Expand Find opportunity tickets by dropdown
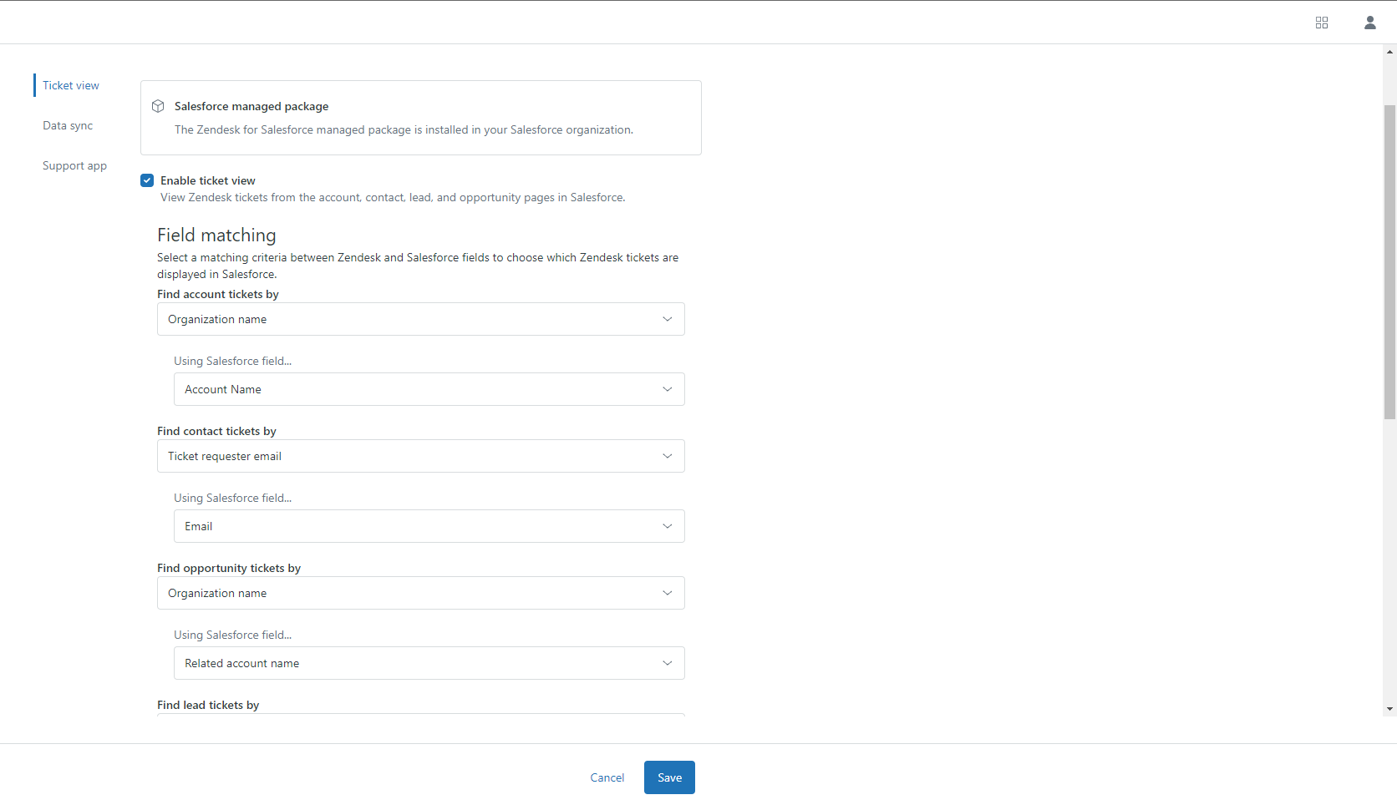1397x805 pixels. pyautogui.click(x=420, y=593)
